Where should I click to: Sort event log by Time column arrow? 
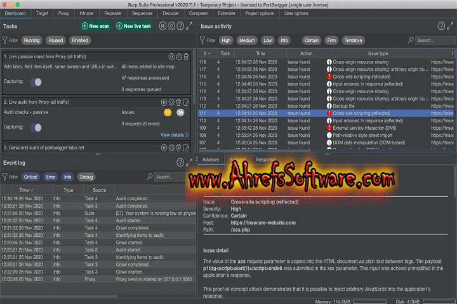tap(32, 190)
